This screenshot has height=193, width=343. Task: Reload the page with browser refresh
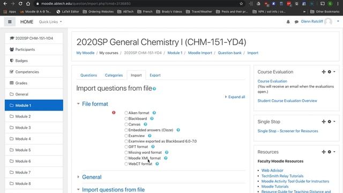[x=20, y=4]
